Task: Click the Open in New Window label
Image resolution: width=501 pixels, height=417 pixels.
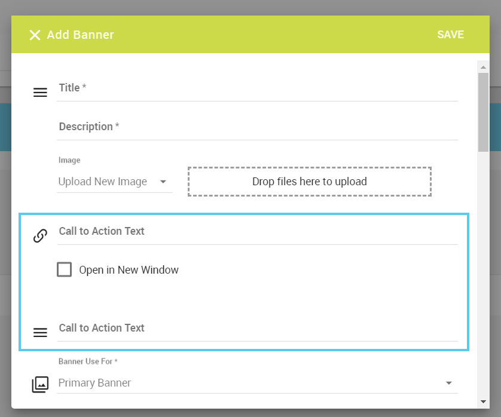Action: click(129, 270)
